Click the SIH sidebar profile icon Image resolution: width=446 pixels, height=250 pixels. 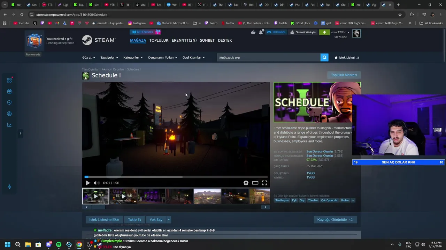pos(9,114)
